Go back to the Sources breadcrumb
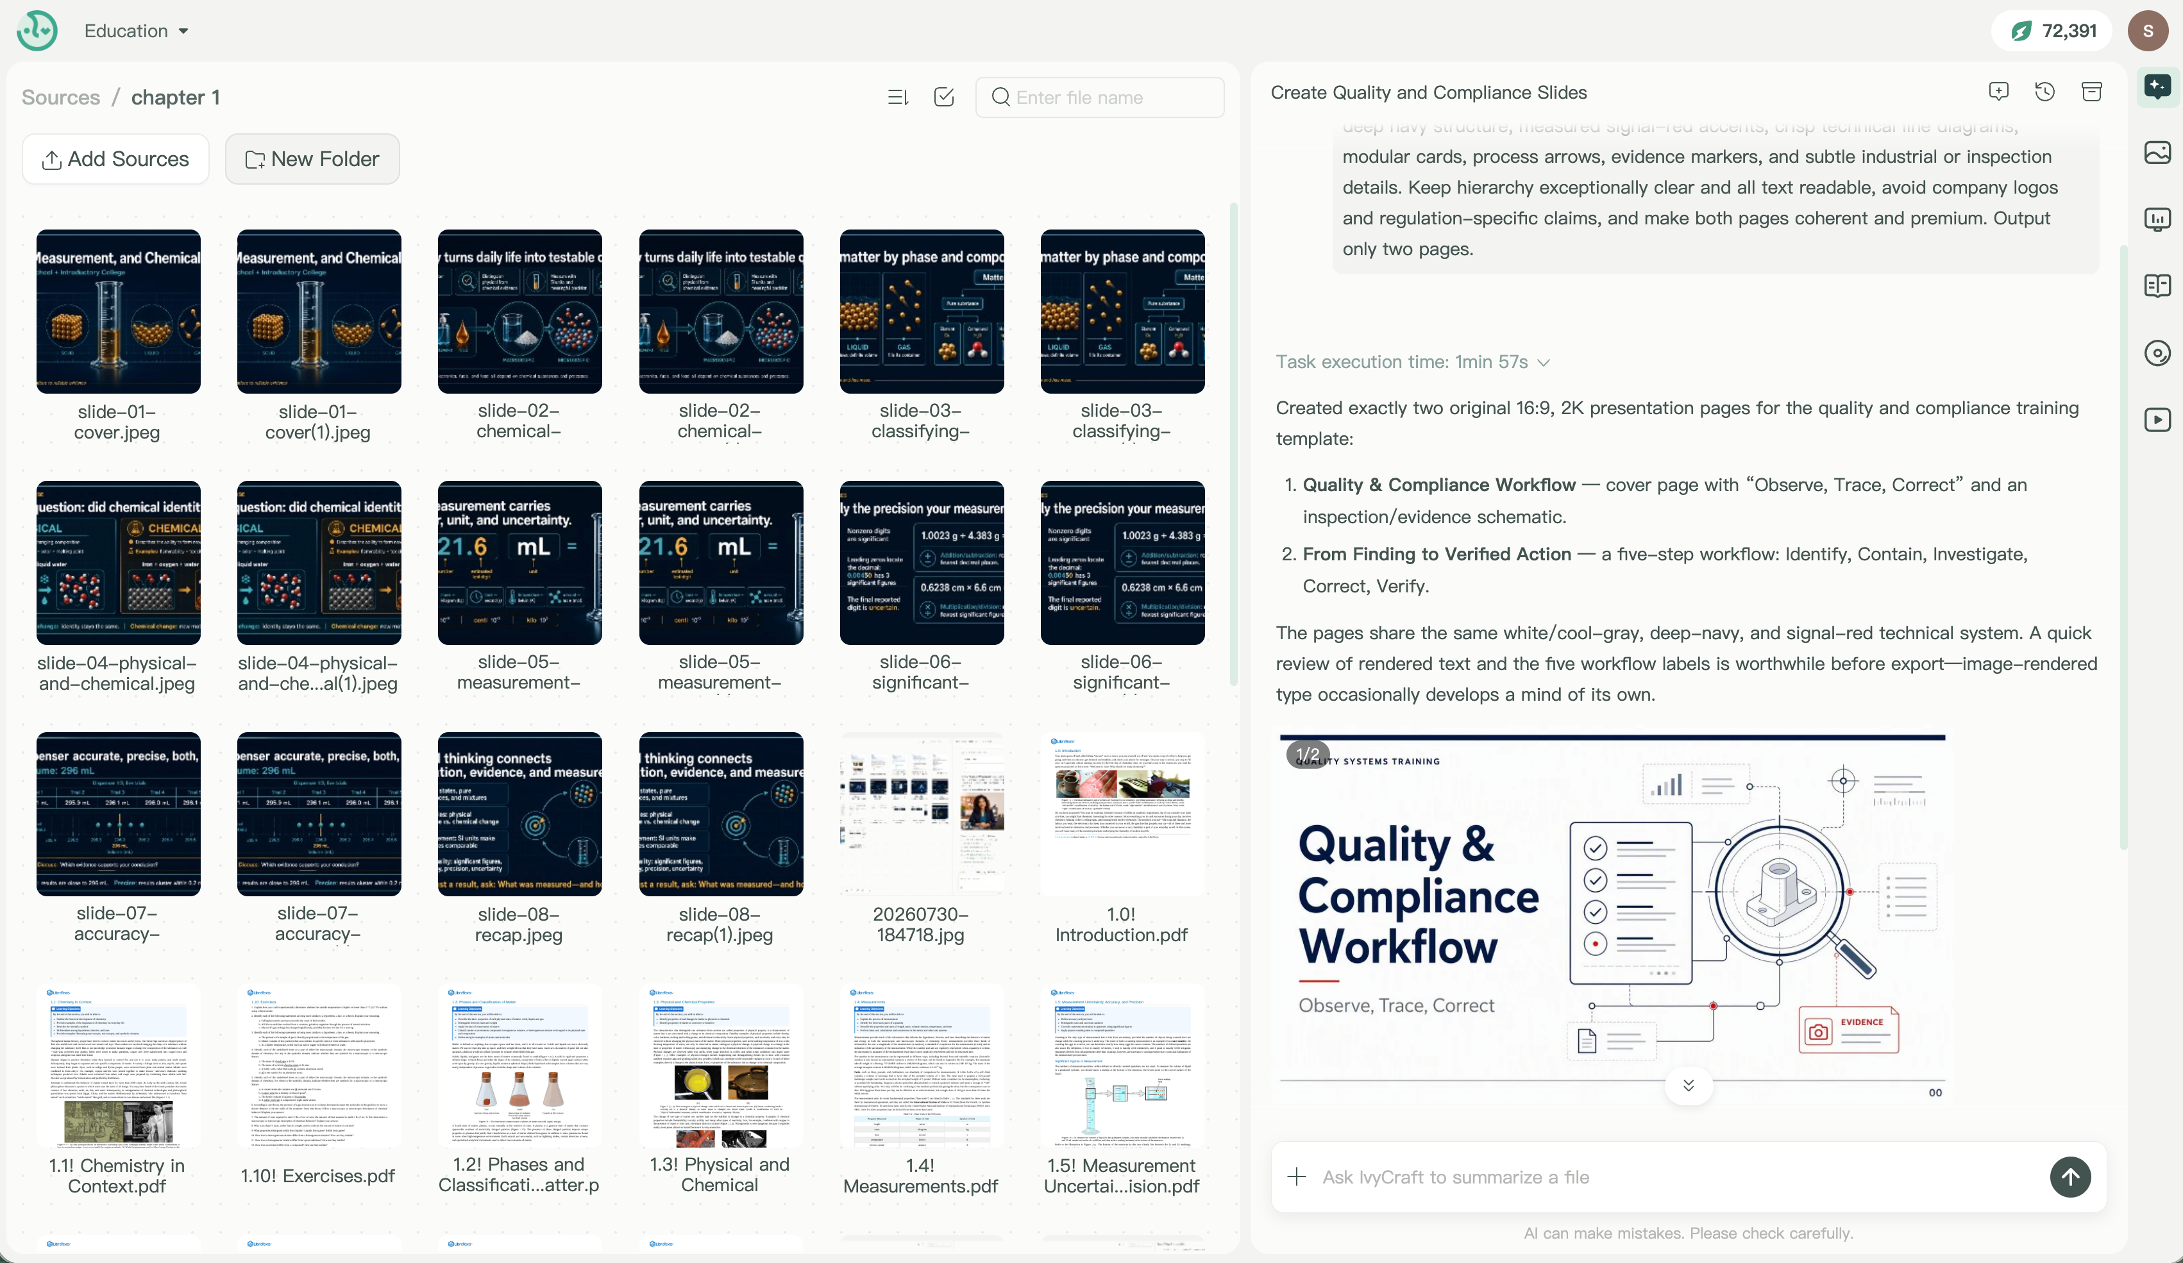The image size is (2183, 1263). pos(61,97)
